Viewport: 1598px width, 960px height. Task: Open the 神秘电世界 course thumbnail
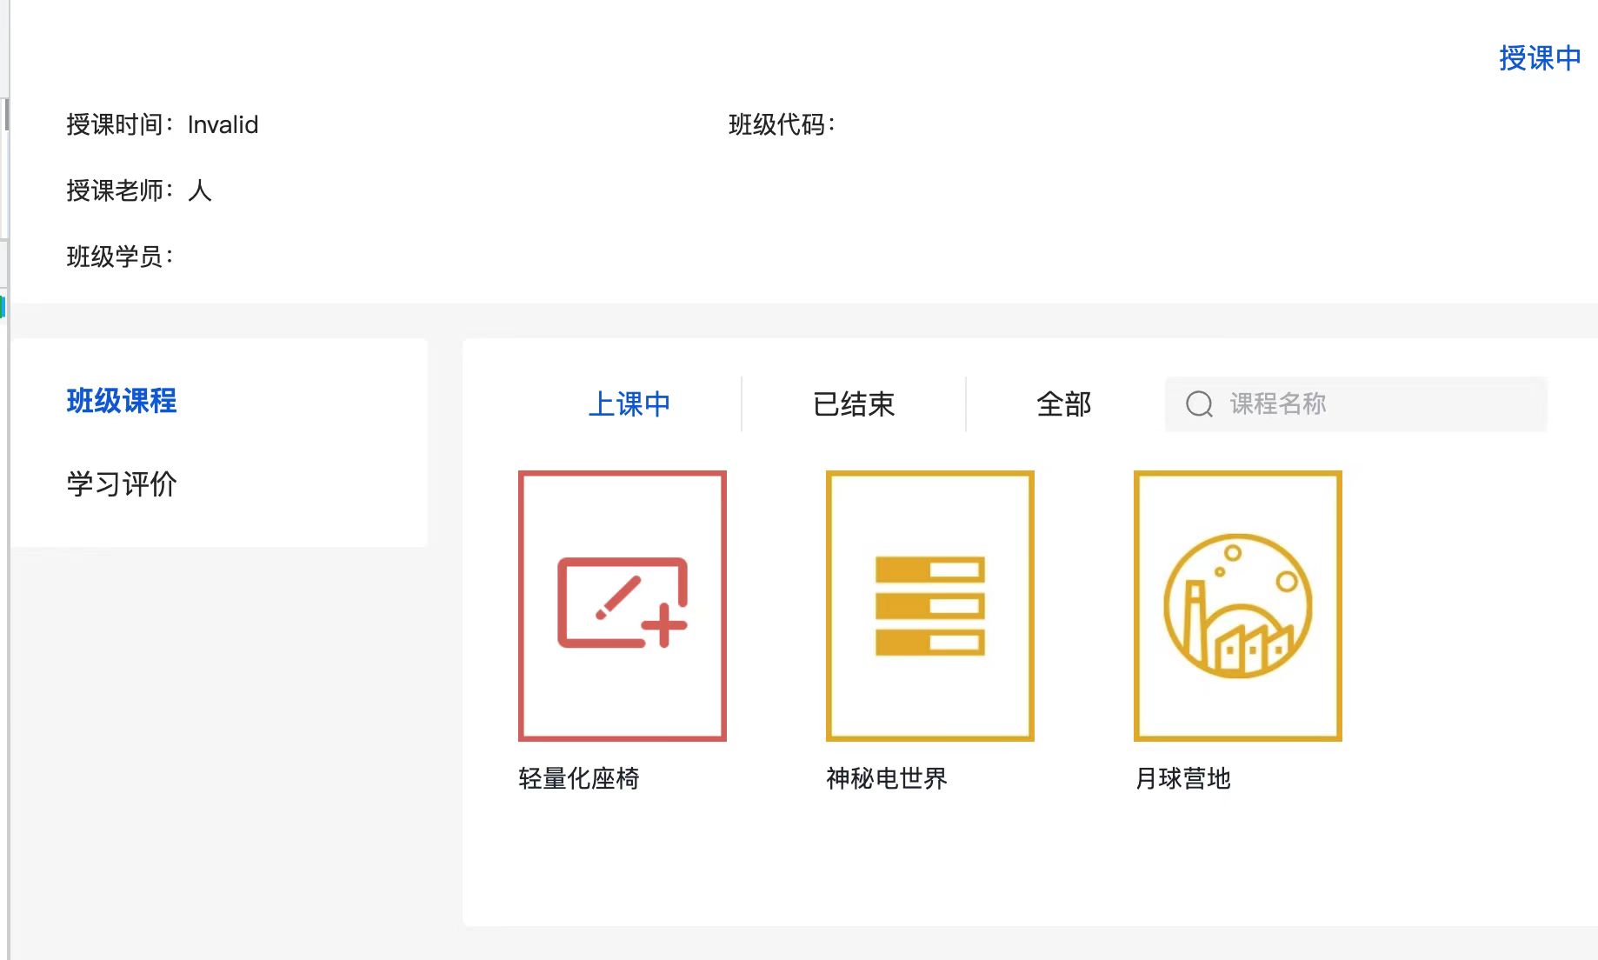(930, 606)
